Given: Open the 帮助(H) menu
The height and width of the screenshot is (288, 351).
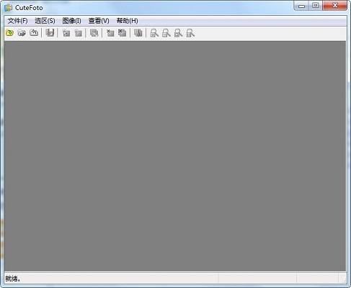Looking at the screenshot, I should point(128,21).
